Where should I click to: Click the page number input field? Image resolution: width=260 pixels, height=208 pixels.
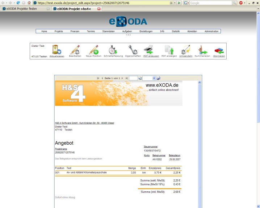133,78
